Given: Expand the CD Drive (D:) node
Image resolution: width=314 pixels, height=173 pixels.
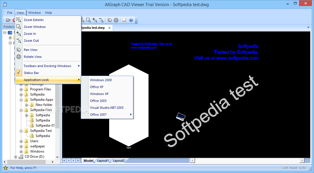Looking at the screenshot, I should [16, 157].
